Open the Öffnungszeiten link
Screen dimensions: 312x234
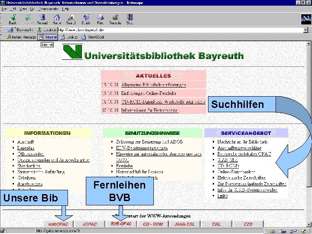click(31, 154)
